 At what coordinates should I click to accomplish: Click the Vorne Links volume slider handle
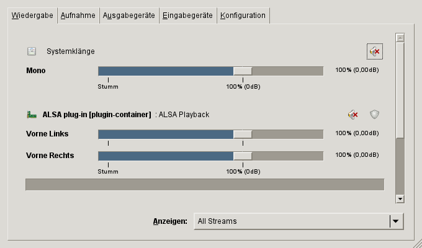[243, 134]
